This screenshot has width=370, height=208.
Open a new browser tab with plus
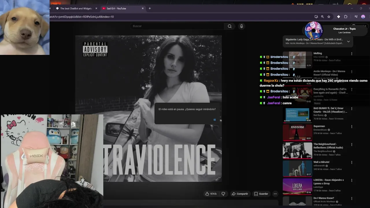point(150,8)
